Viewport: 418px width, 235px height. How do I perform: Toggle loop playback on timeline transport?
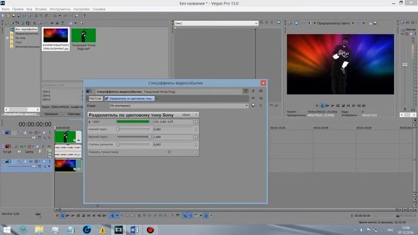[63, 215]
